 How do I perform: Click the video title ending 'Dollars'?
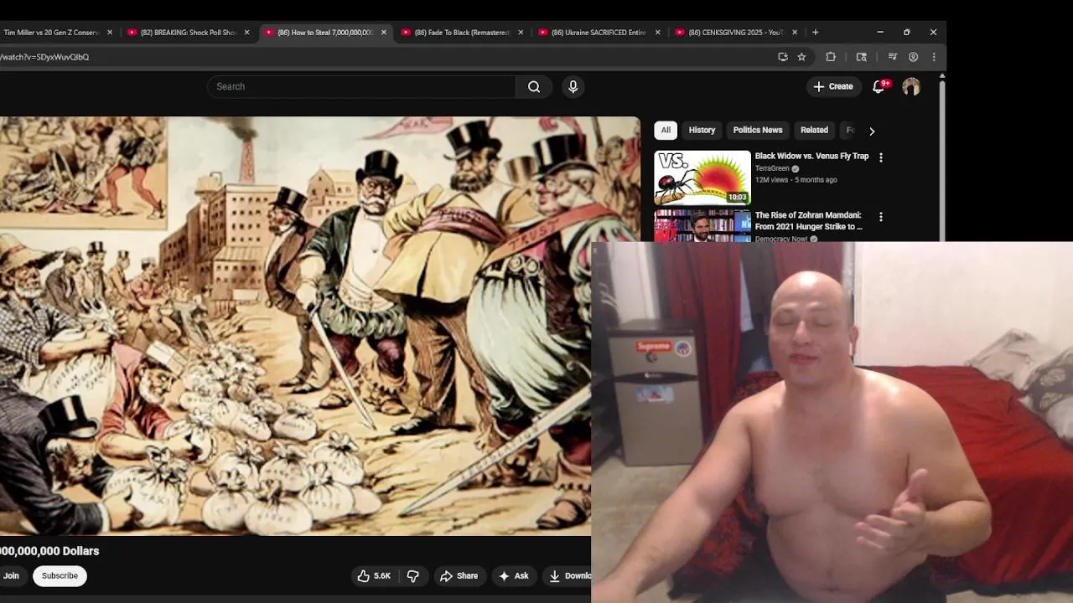tap(49, 551)
